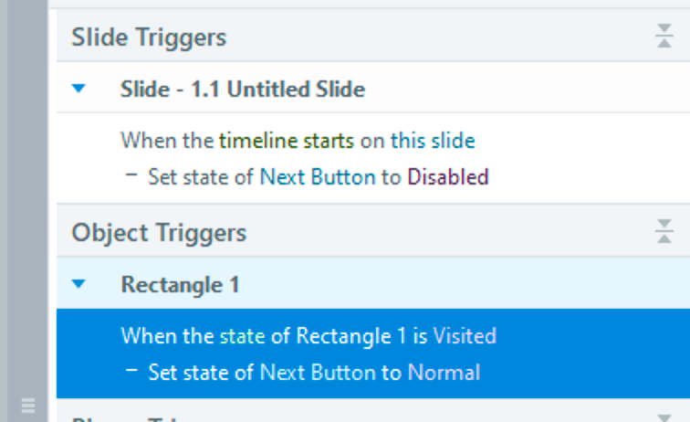
Task: Click the 'Slide Triggers' section header
Action: [149, 37]
